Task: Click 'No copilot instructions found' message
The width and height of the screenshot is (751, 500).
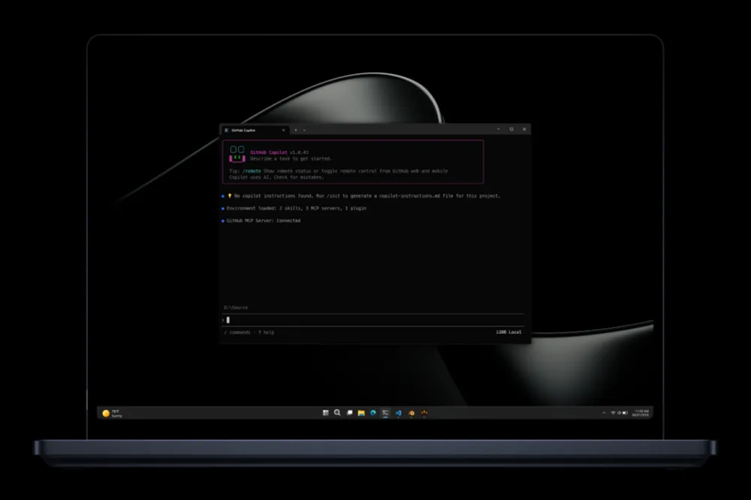Action: [367, 196]
